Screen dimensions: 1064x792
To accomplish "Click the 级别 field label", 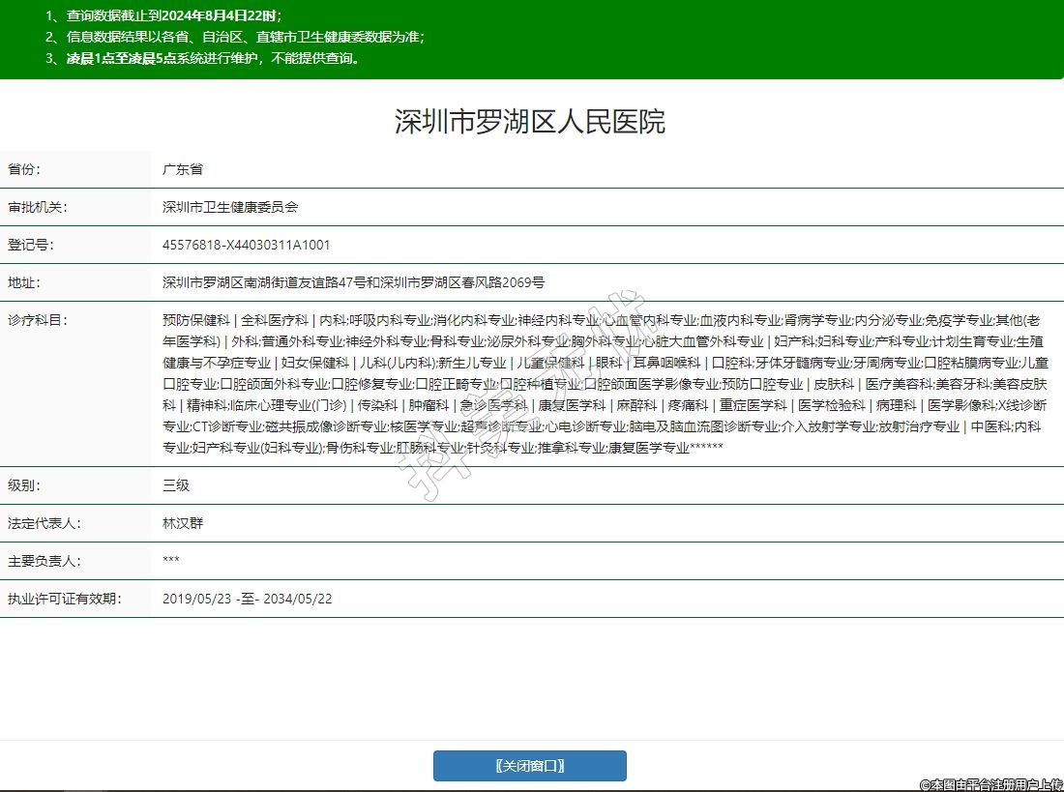I will pos(24,485).
